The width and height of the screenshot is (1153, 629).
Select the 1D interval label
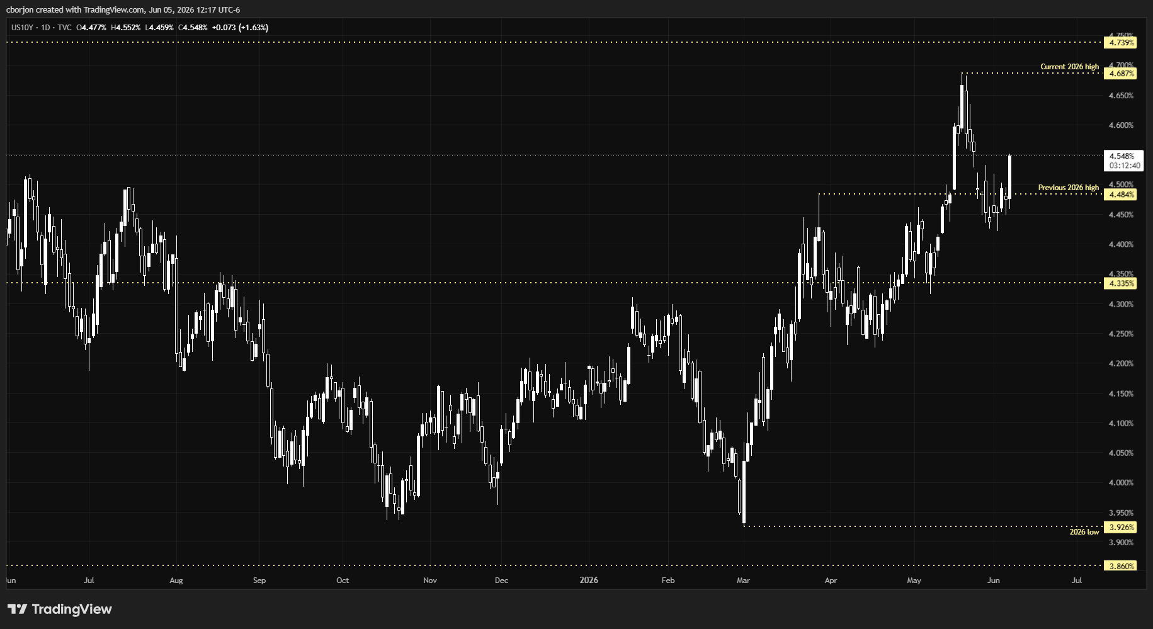pos(45,28)
